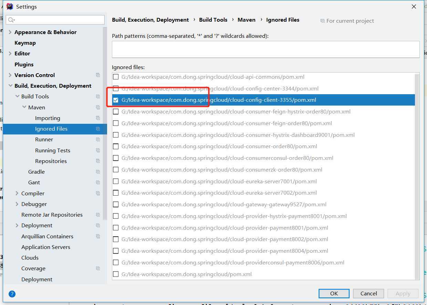Select Gradle under Build Tools
Image resolution: width=427 pixels, height=305 pixels.
pyautogui.click(x=37, y=172)
